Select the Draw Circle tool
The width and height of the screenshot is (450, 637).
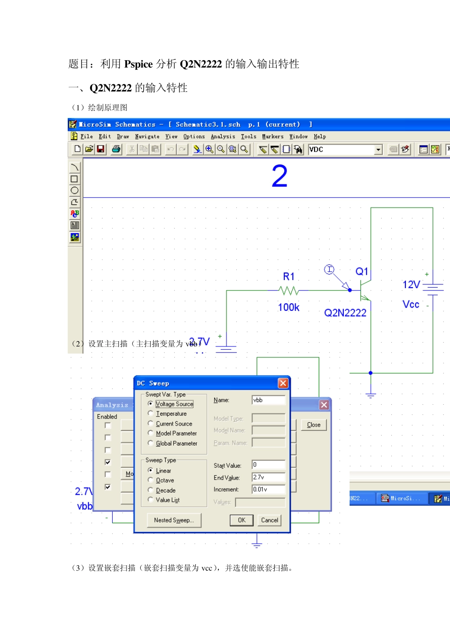pyautogui.click(x=74, y=191)
